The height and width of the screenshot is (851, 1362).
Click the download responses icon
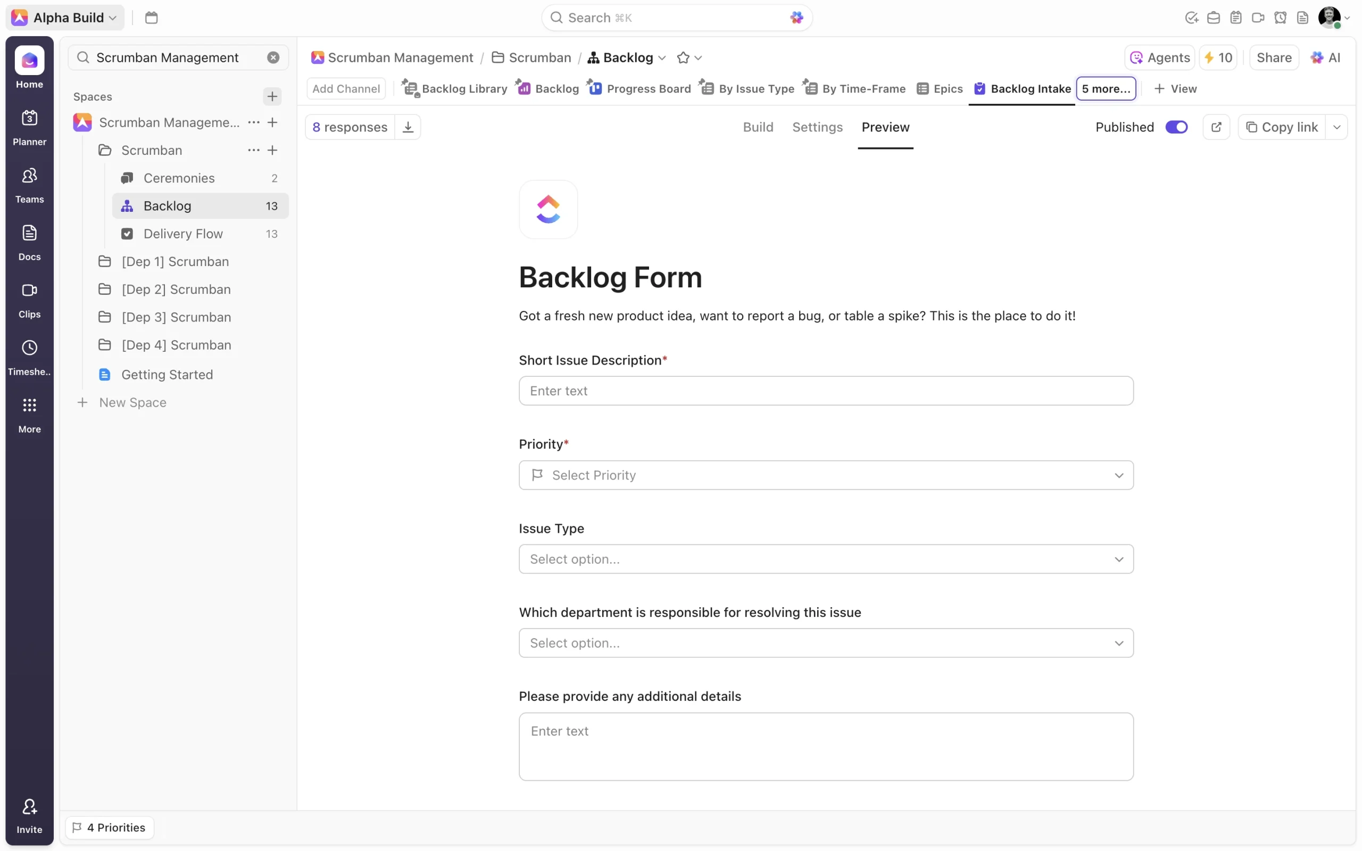(408, 127)
